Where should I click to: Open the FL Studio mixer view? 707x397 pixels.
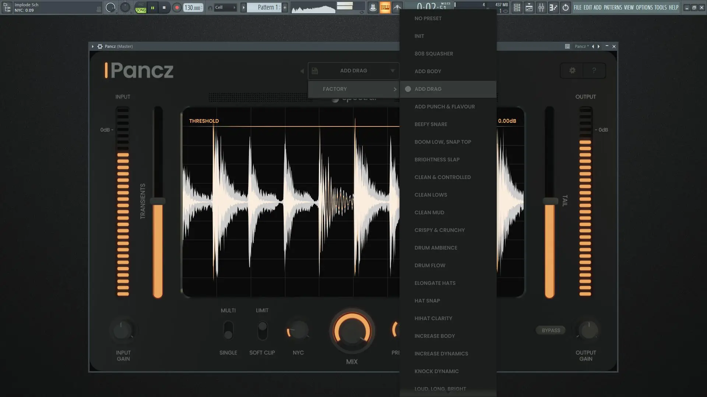pyautogui.click(x=541, y=7)
